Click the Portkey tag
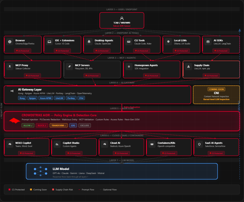Image resolution: width=244 pixels, height=202 pixels. pyautogui.click(x=71, y=98)
